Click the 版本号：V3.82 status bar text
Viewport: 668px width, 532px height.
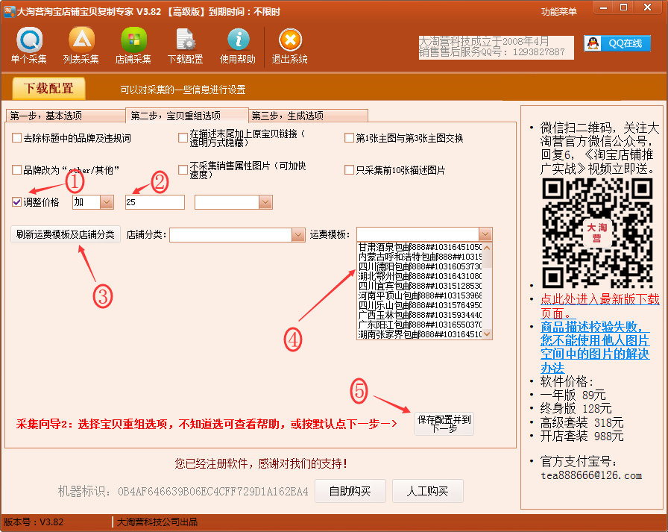tap(34, 522)
